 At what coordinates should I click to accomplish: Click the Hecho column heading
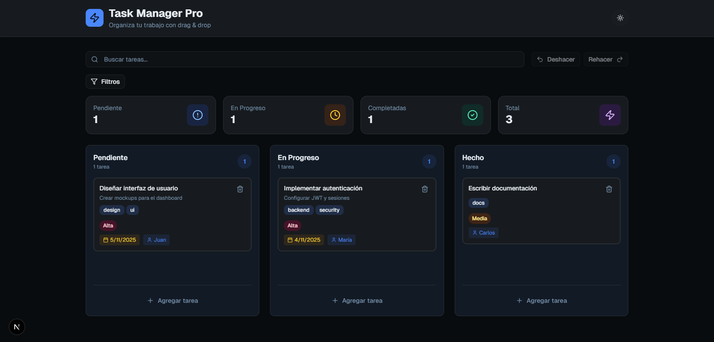tap(473, 157)
